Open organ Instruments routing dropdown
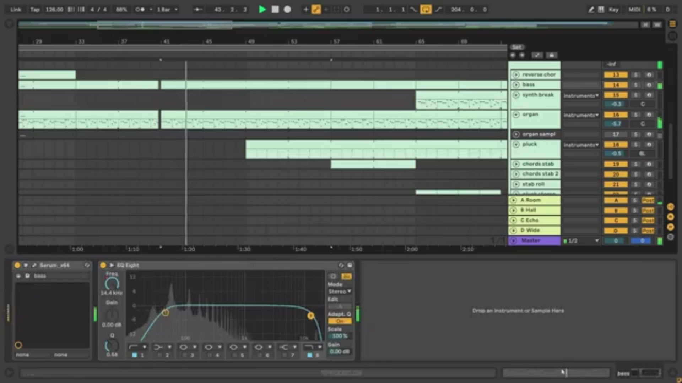 [581, 115]
